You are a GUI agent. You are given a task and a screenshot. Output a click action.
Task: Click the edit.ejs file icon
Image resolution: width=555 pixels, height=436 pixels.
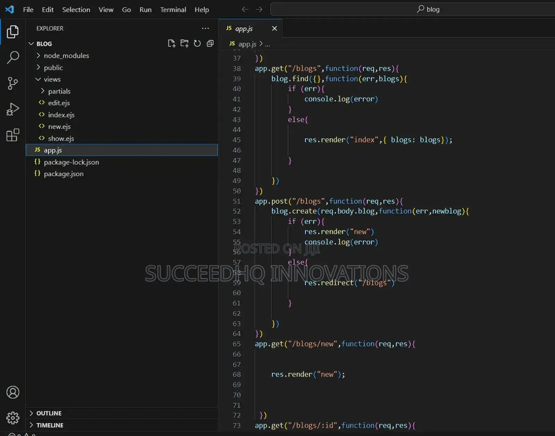coord(42,102)
